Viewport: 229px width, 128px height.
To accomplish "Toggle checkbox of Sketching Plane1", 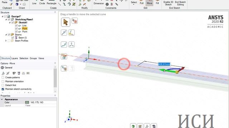I will [x=9, y=19].
